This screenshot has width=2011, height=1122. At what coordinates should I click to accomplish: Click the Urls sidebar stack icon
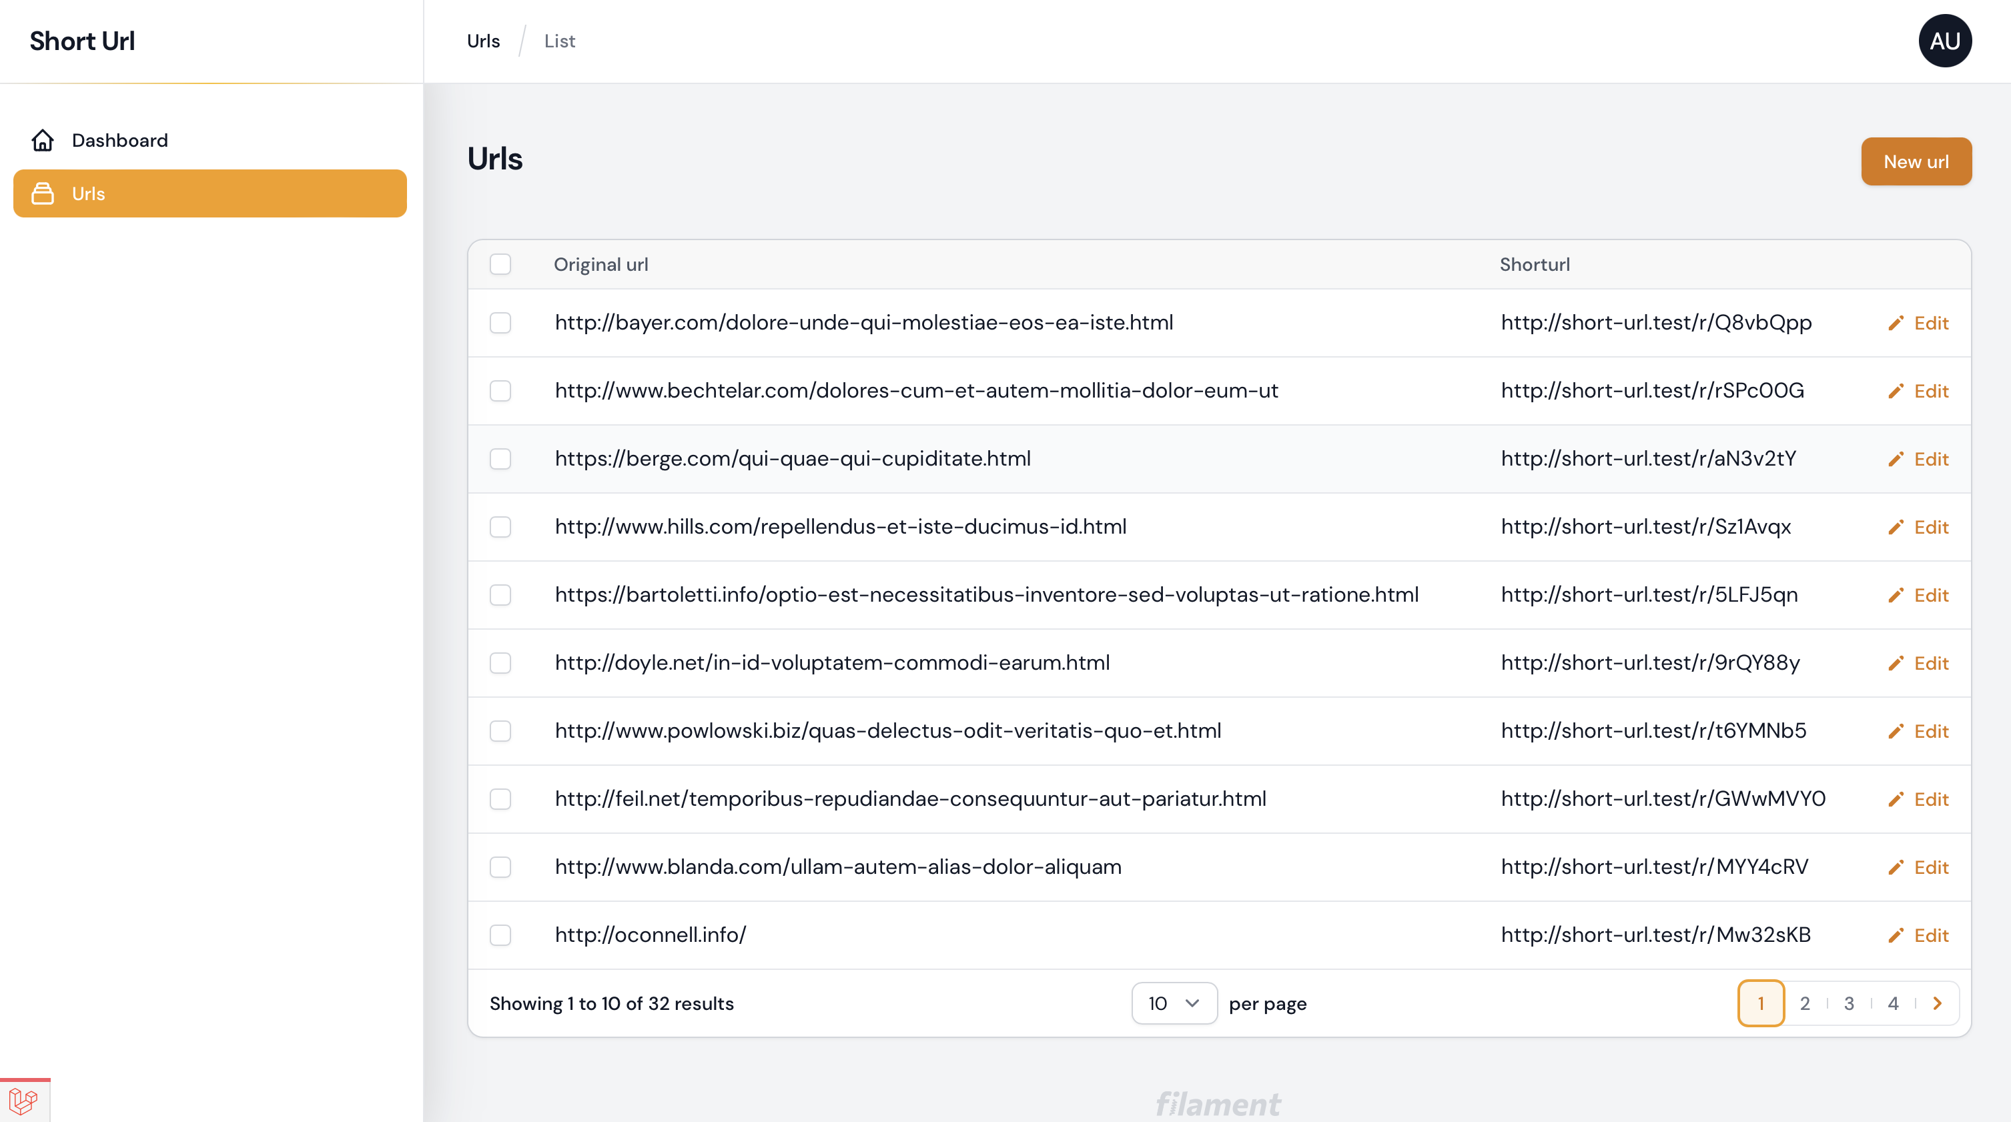tap(42, 193)
